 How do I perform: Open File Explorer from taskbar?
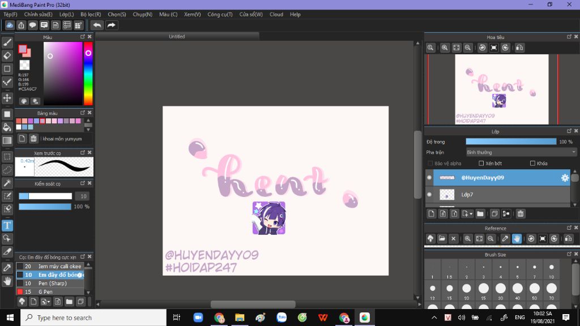tap(240, 318)
